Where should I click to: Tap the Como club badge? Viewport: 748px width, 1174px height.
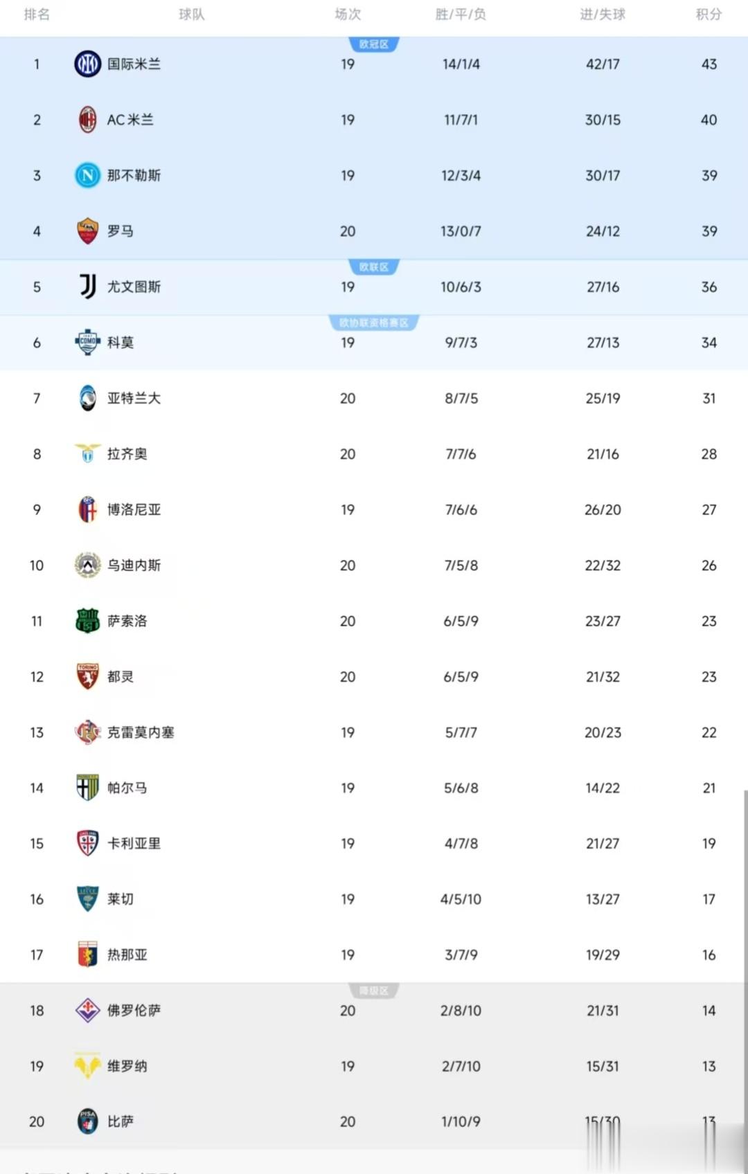coord(87,342)
